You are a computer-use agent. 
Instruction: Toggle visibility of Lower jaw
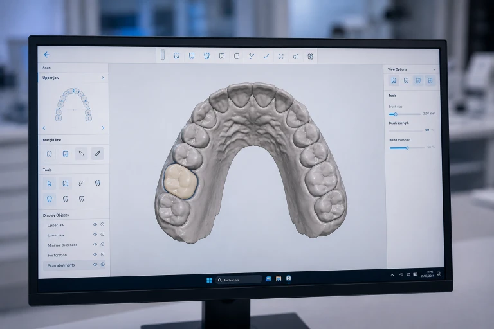[x=95, y=235]
